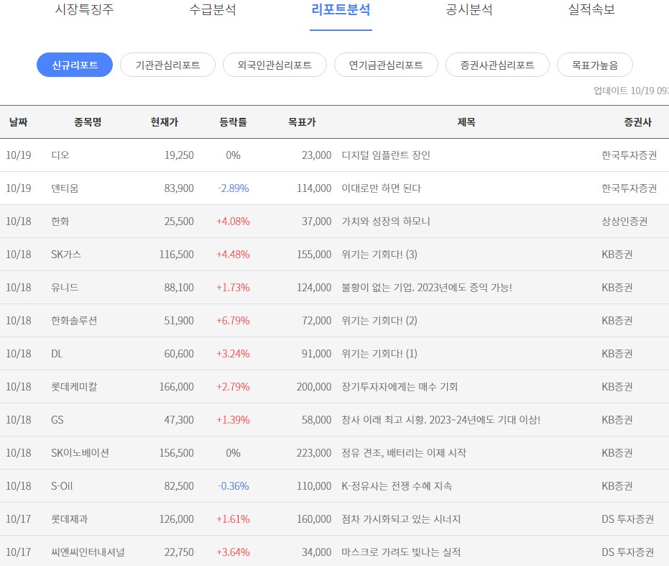
Task: Click KB증권 in the 유니드 row
Action: pyautogui.click(x=617, y=288)
